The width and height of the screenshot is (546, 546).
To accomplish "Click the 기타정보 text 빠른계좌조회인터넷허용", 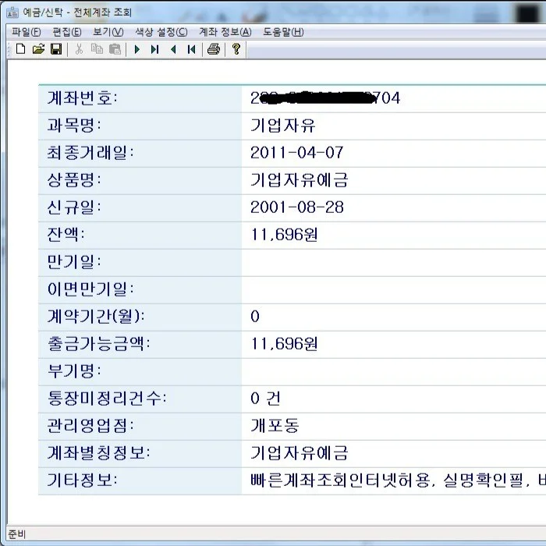I will coord(341,480).
